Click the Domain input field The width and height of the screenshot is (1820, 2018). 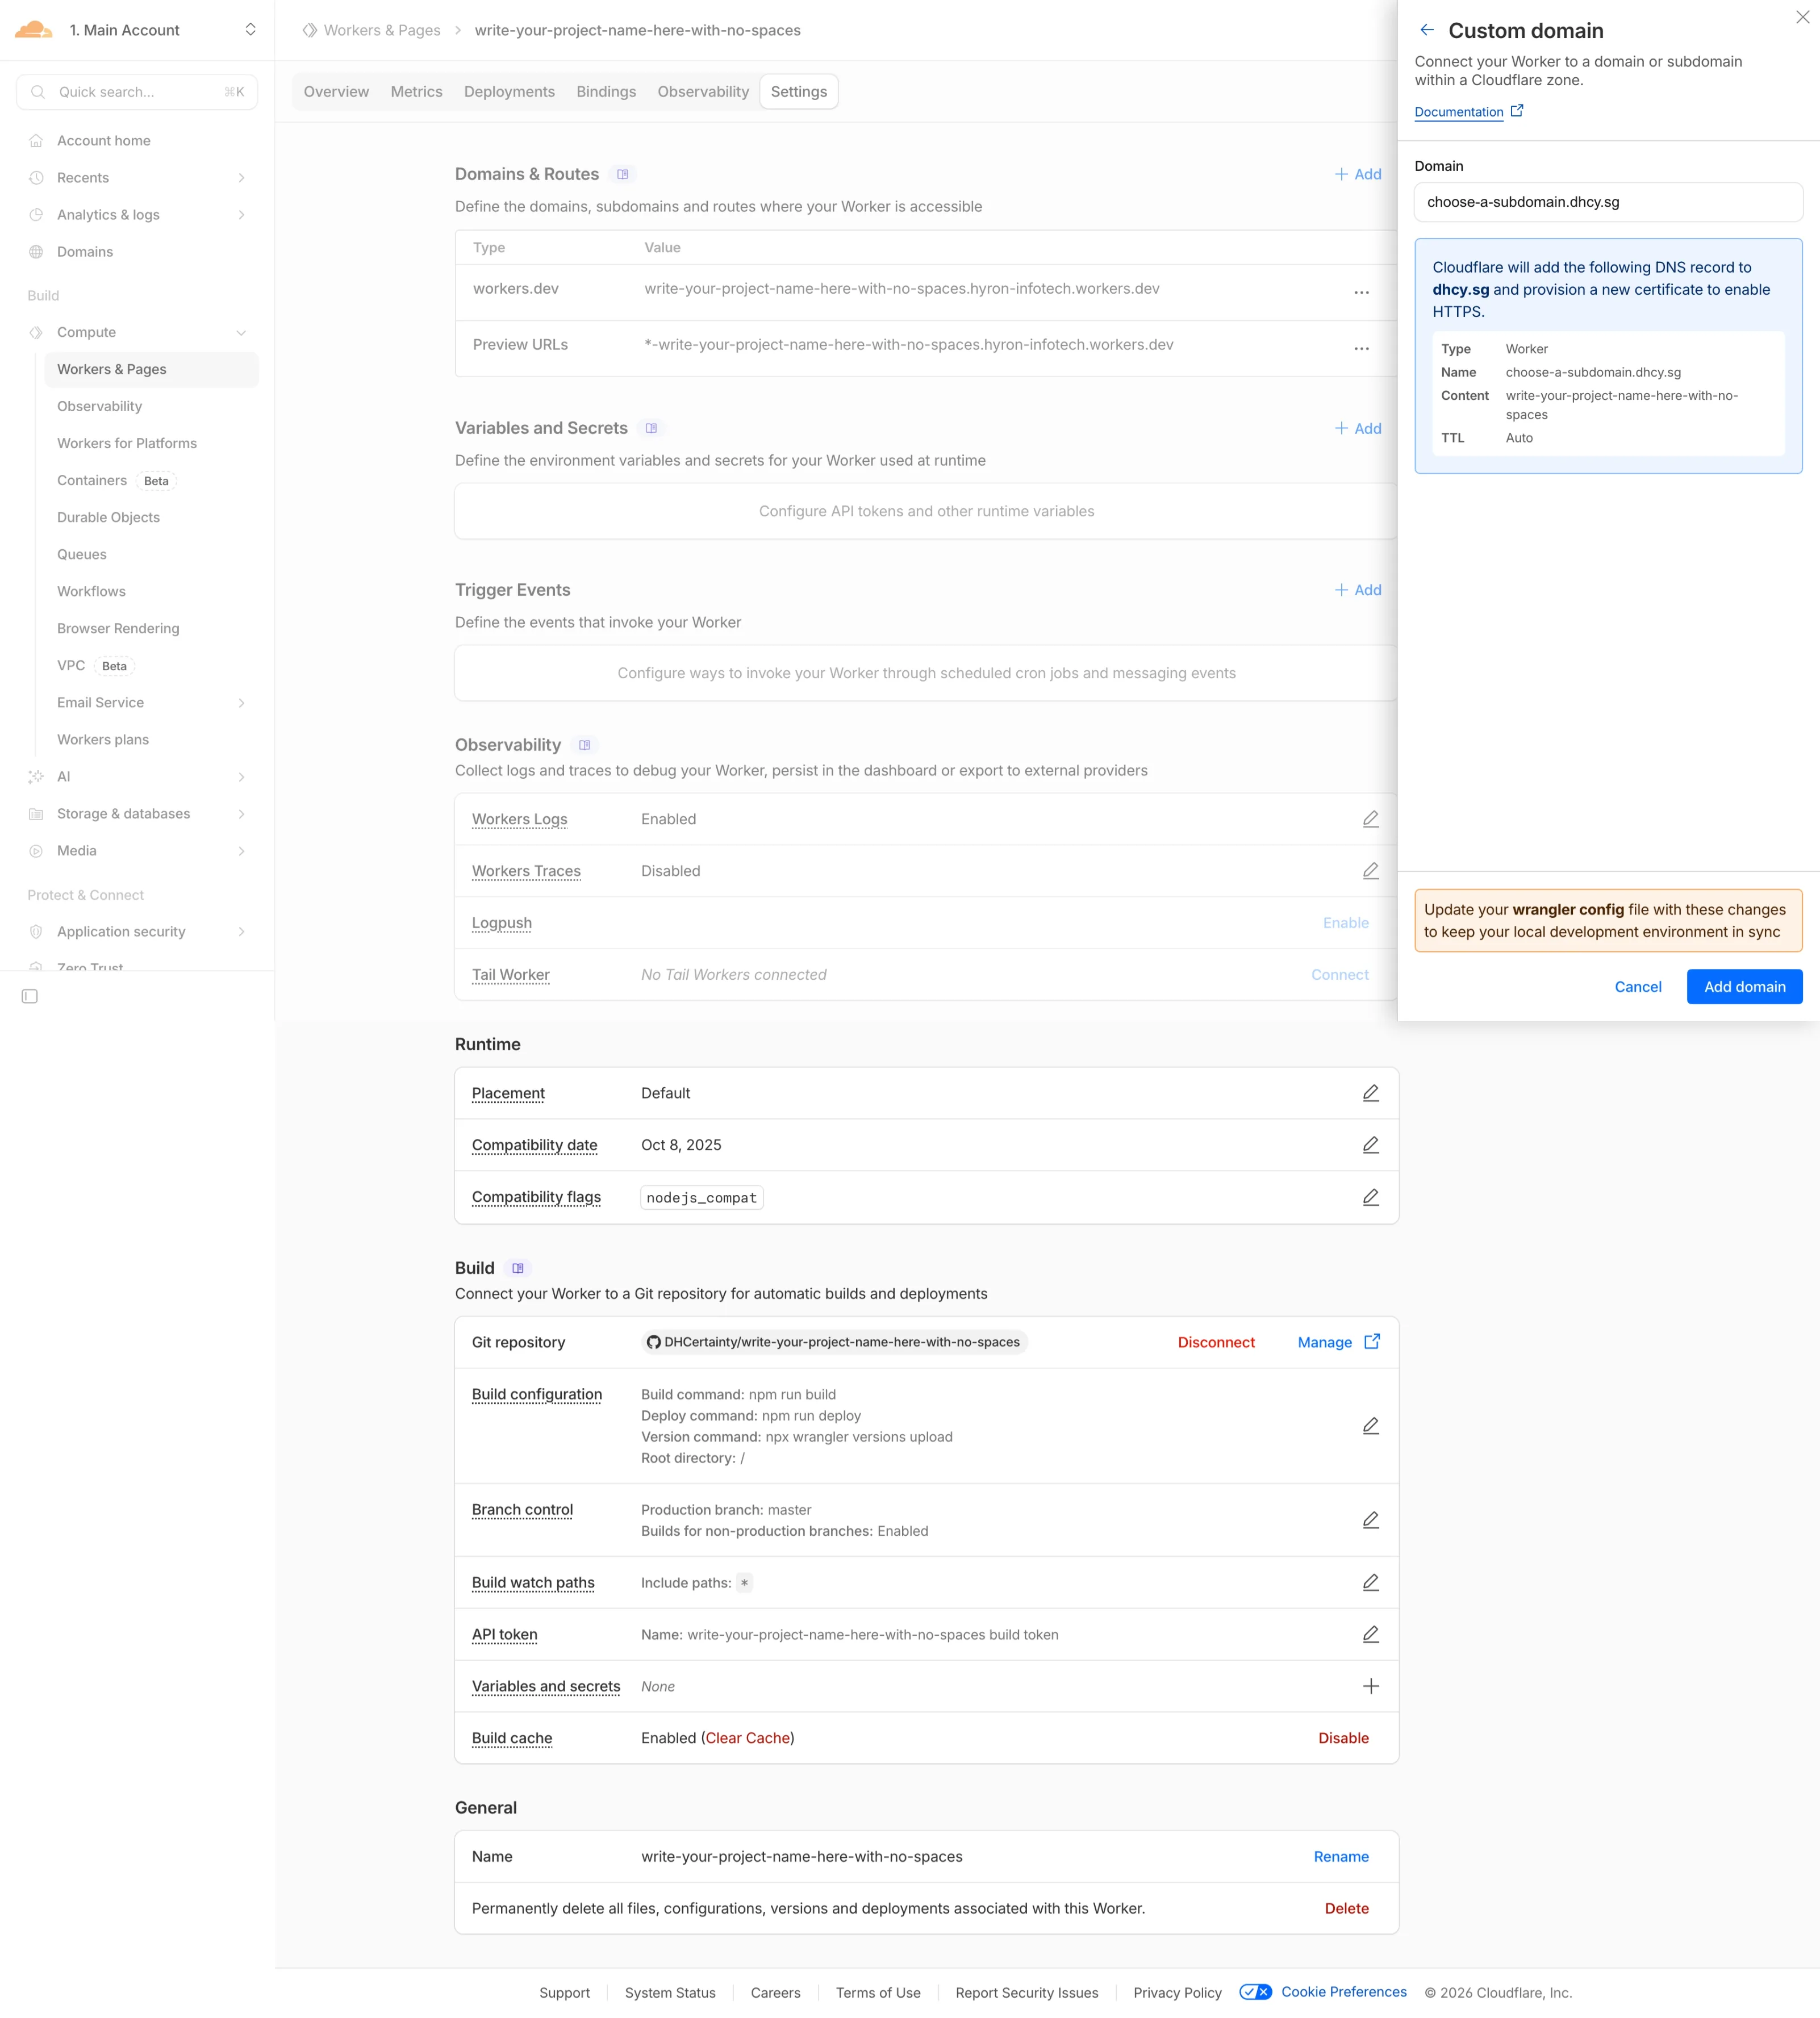point(1608,202)
